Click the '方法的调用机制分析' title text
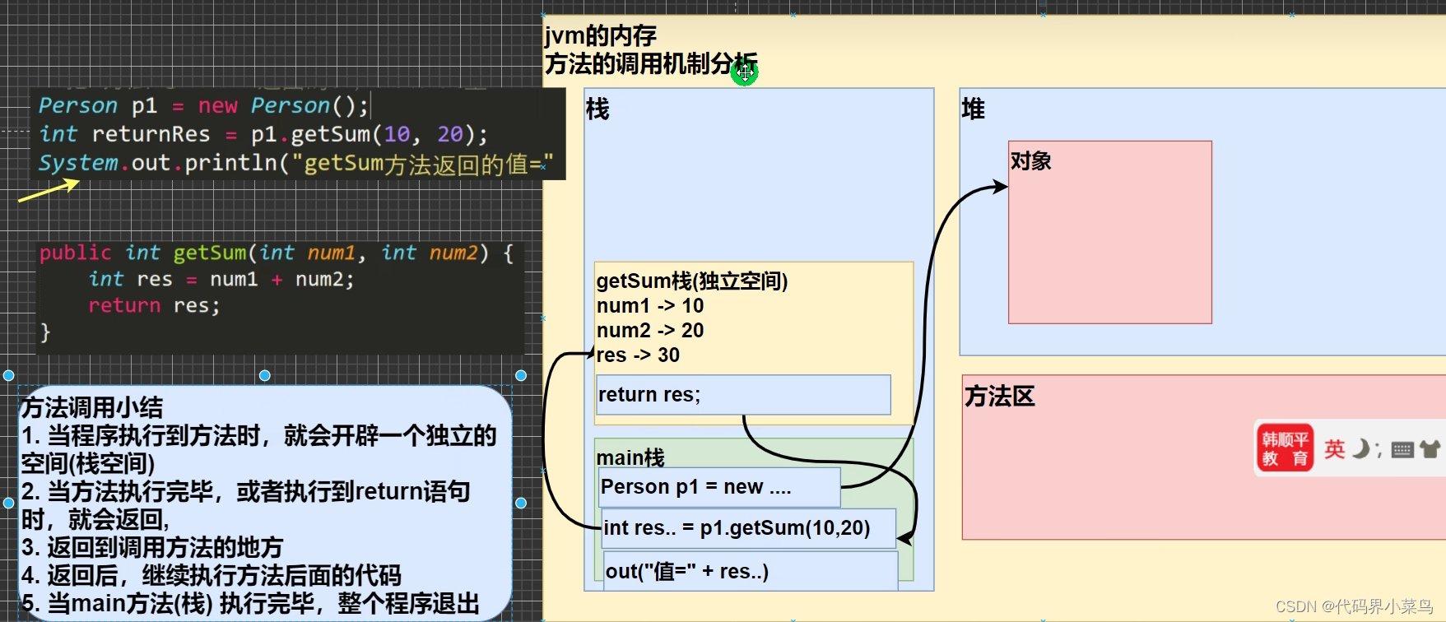Viewport: 1446px width, 622px height. click(651, 63)
